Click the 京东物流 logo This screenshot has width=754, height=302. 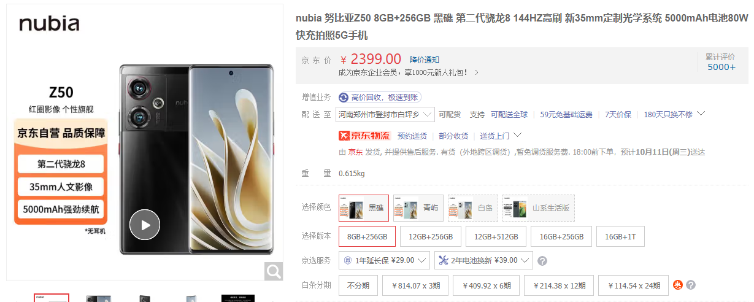point(364,136)
